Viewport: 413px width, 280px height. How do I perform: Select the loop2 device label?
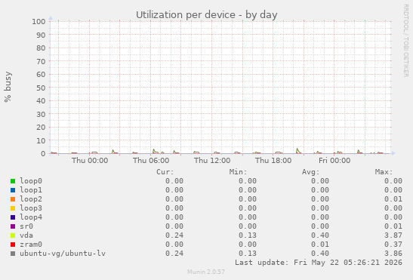[31, 199]
